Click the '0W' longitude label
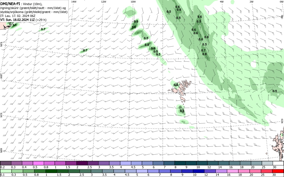284x177 pixels. click(x=281, y=2)
